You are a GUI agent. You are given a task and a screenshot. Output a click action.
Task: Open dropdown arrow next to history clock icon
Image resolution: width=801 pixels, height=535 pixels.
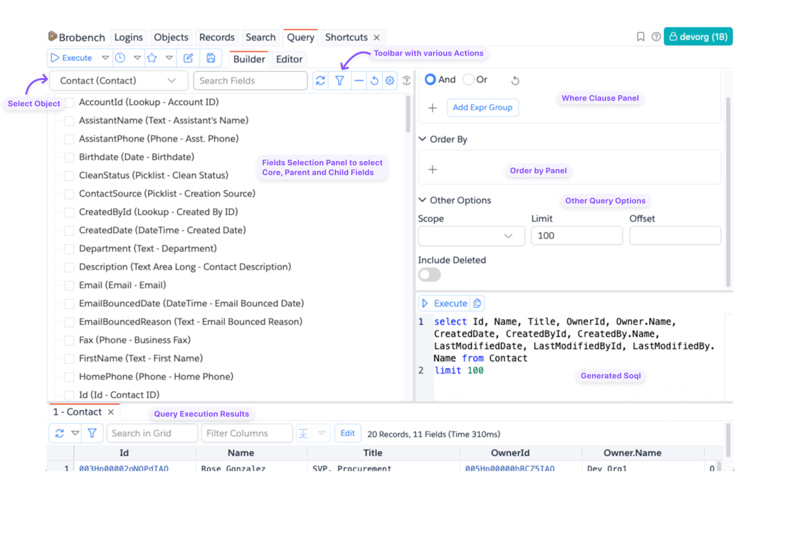[137, 58]
